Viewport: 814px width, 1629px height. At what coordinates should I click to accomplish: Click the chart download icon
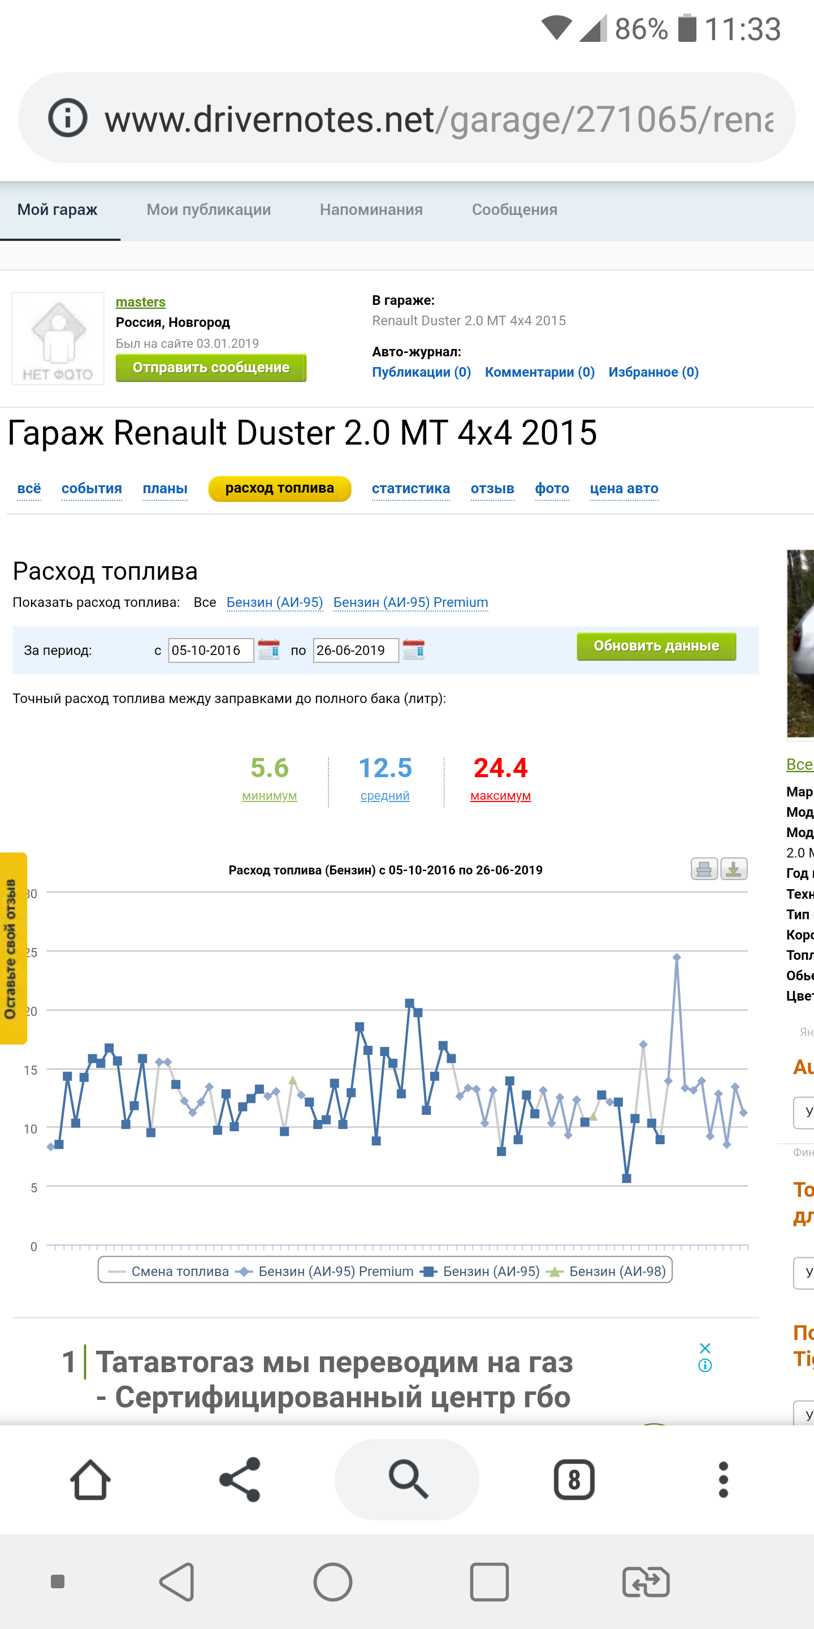coord(734,869)
